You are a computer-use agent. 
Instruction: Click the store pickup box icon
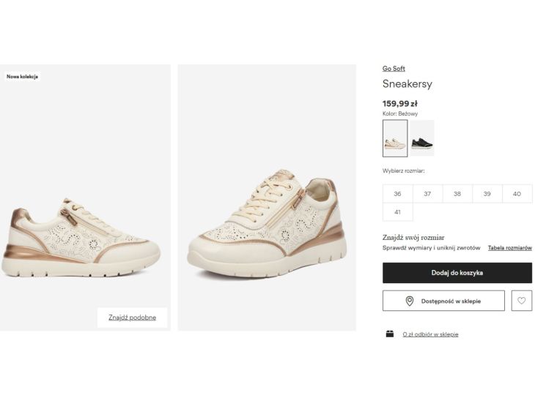point(390,334)
